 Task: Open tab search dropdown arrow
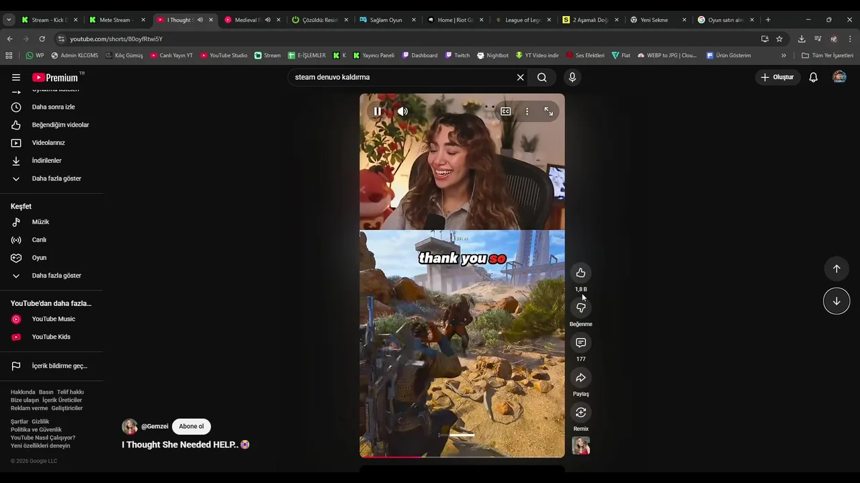pos(9,20)
